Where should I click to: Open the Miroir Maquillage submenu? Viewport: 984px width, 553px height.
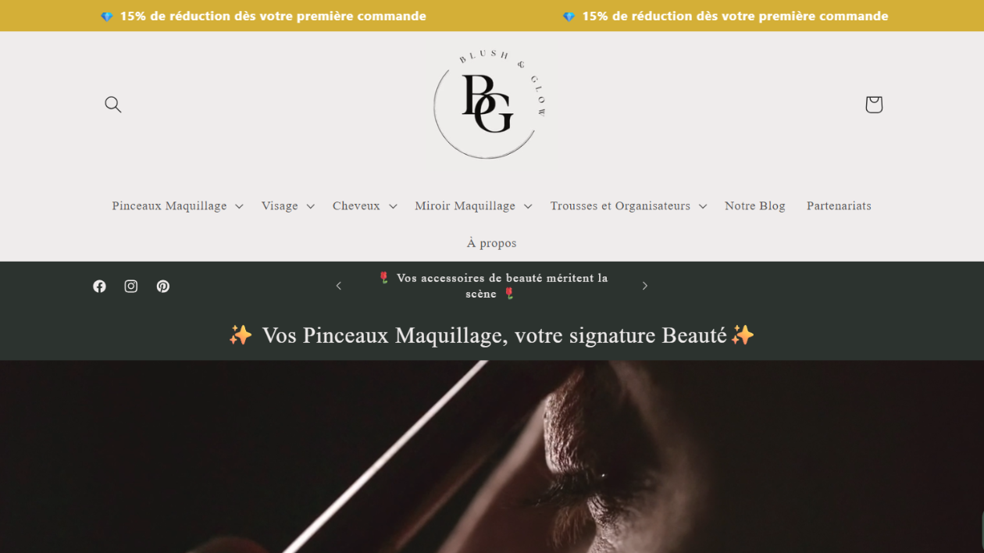pyautogui.click(x=473, y=206)
